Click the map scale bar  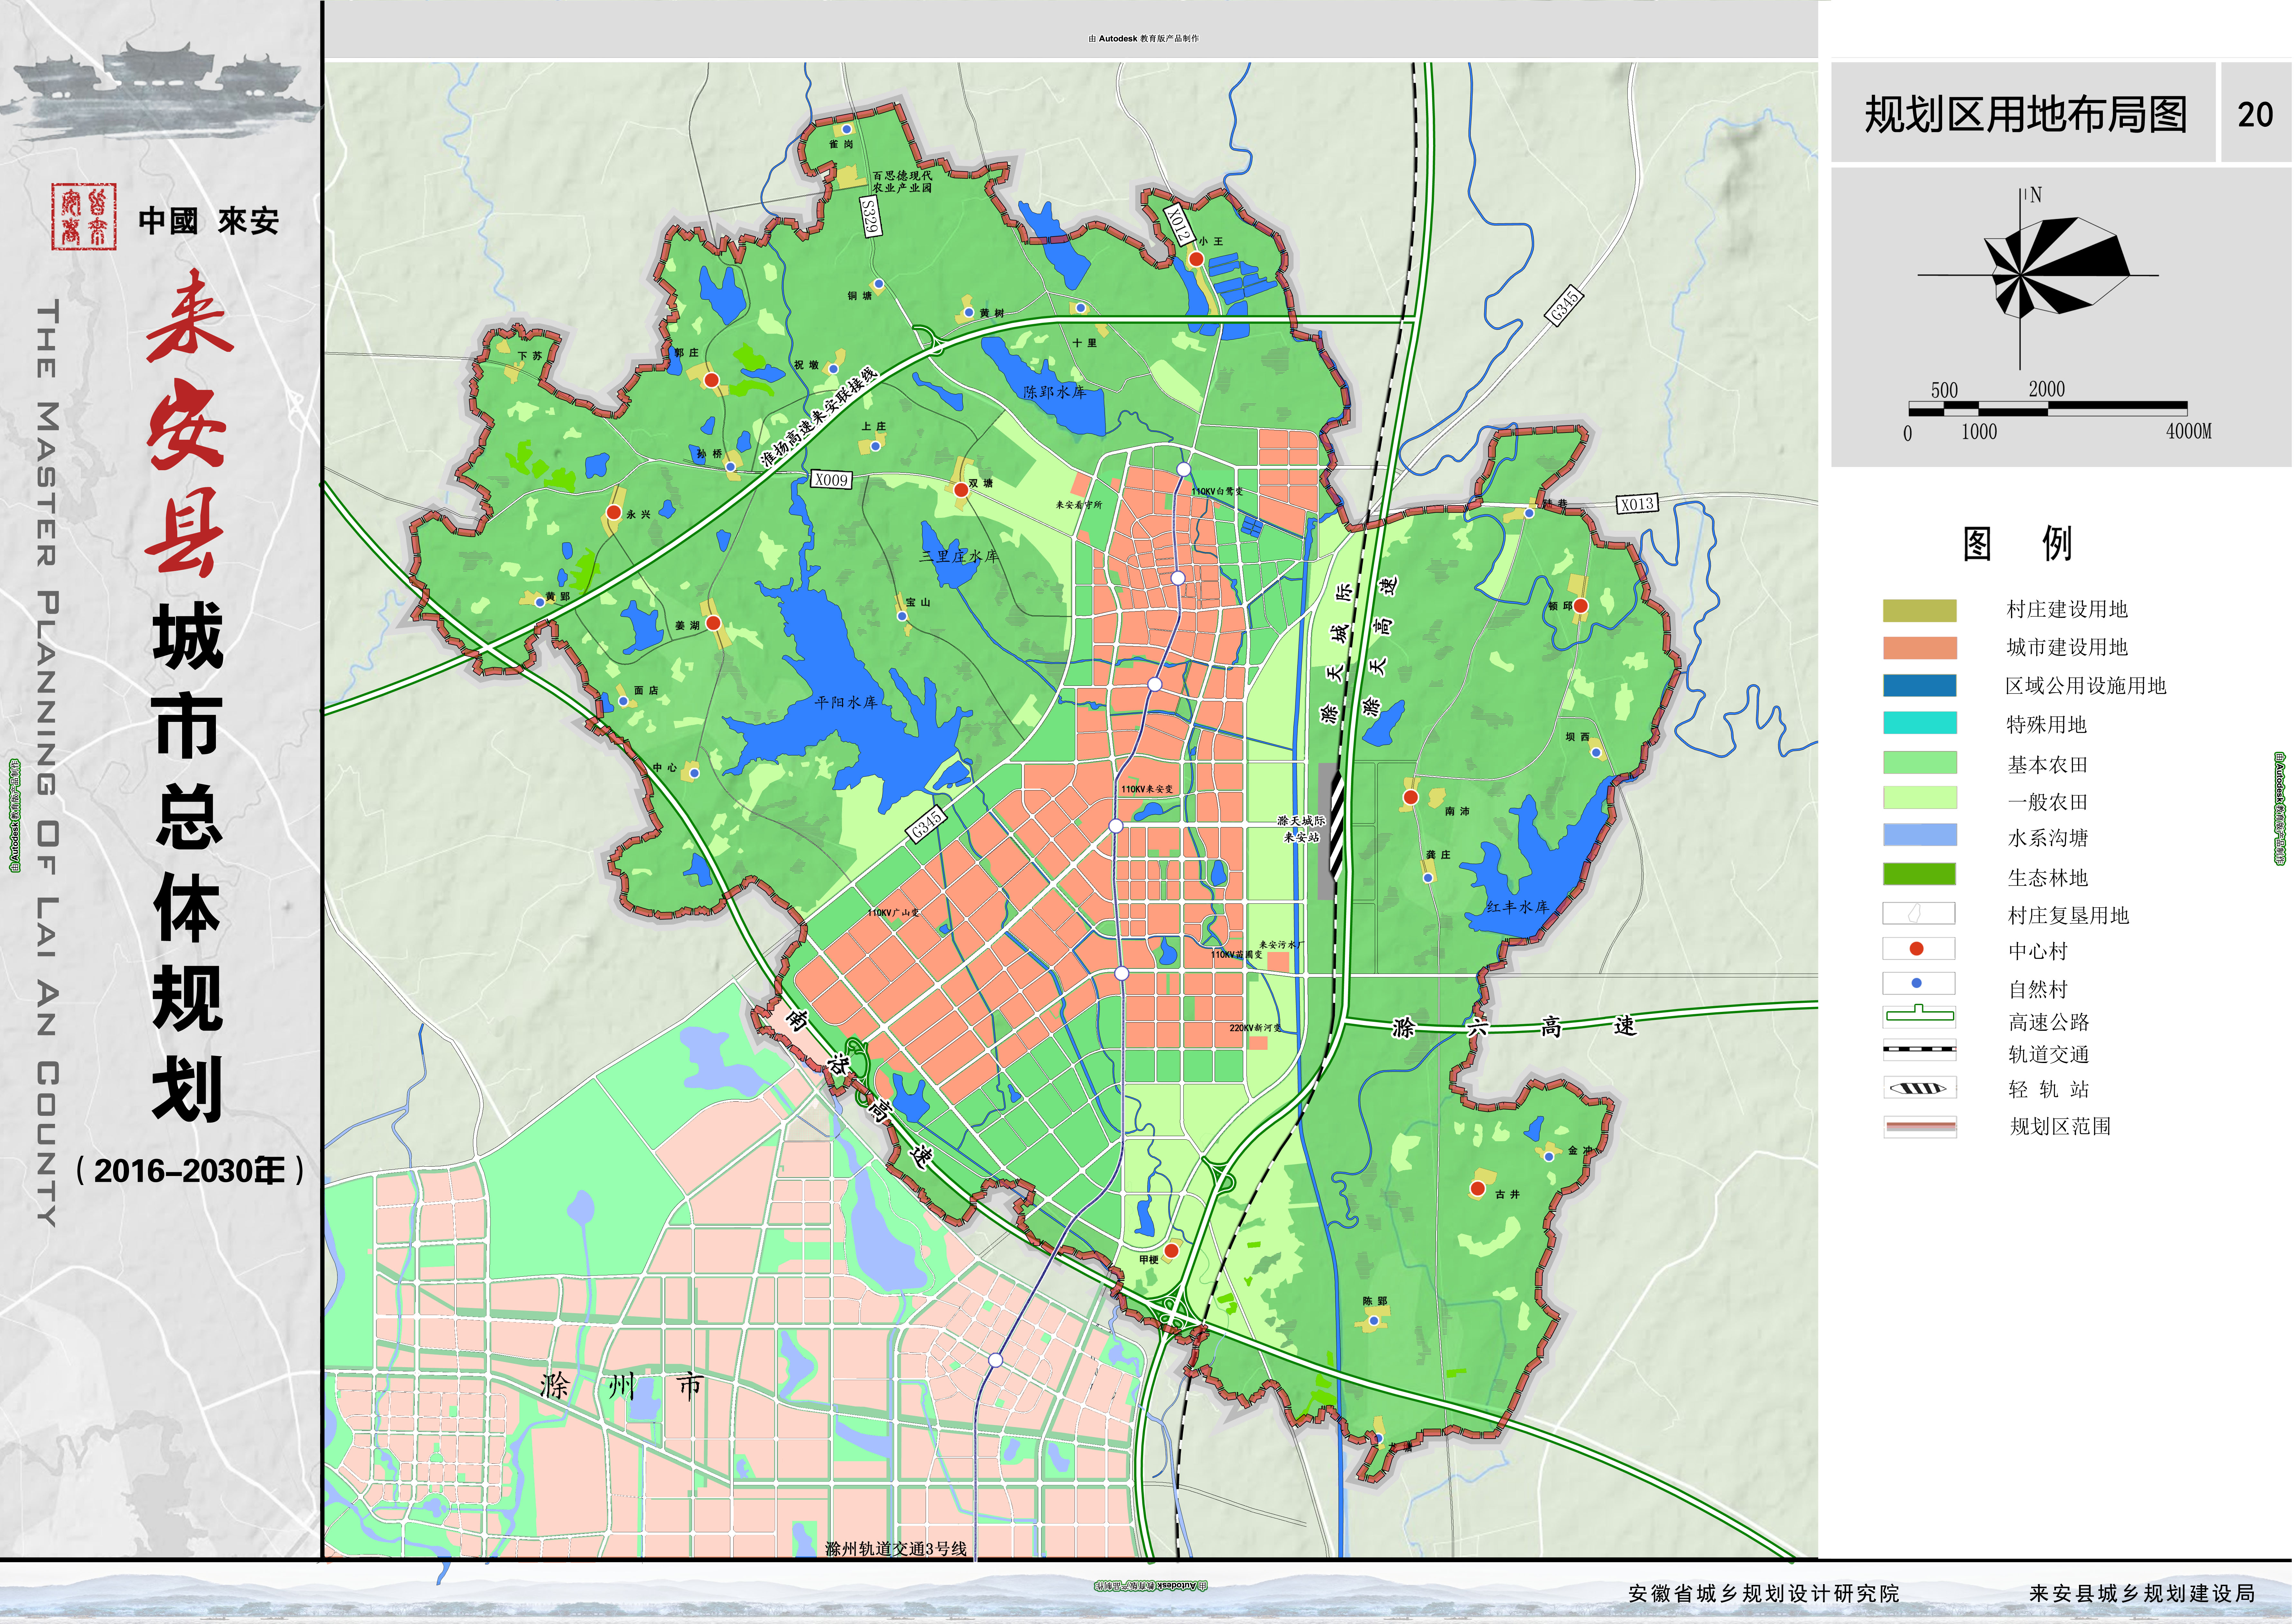(x=2048, y=408)
